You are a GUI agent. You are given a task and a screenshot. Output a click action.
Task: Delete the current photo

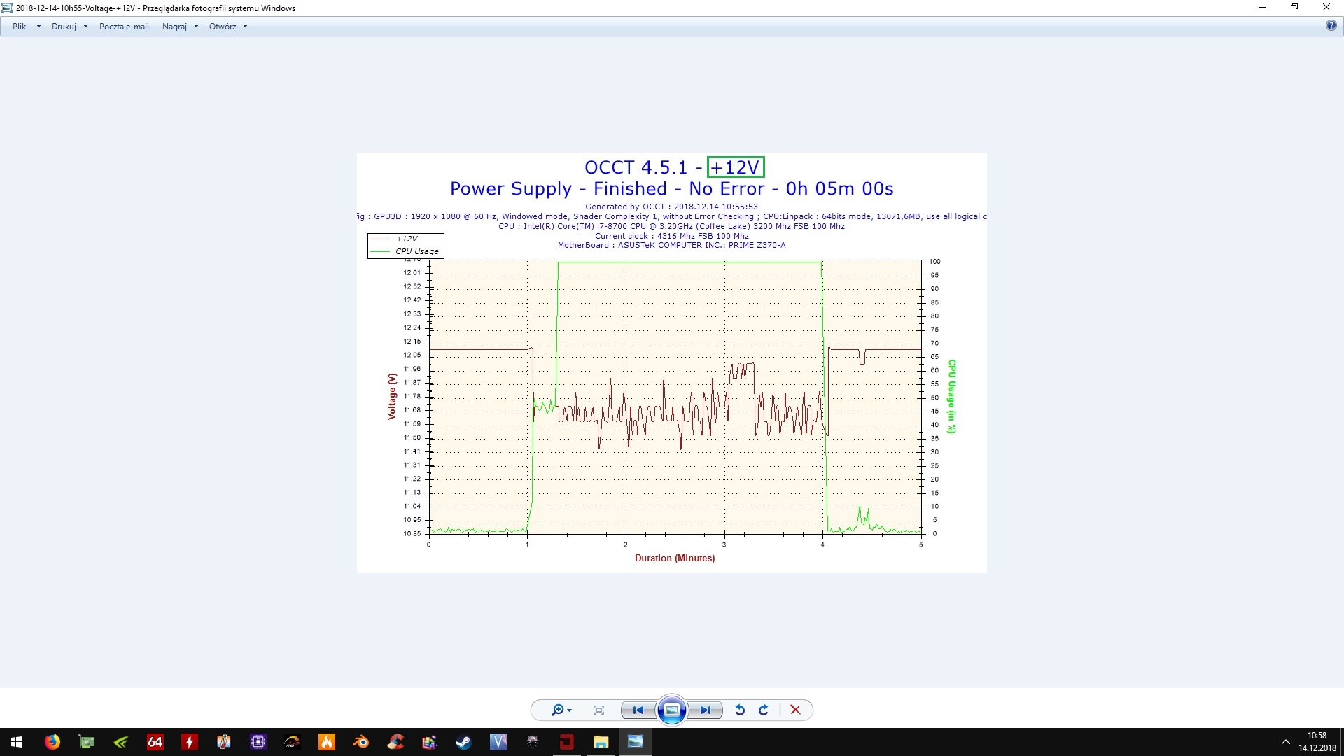click(795, 710)
